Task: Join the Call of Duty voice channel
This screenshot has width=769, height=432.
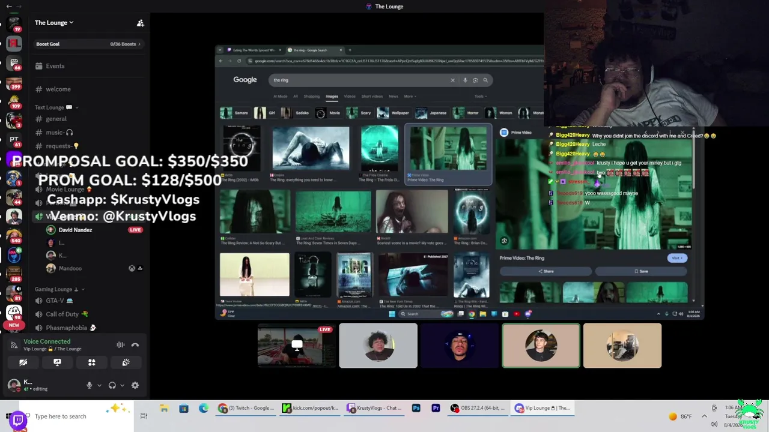Action: [x=61, y=314]
